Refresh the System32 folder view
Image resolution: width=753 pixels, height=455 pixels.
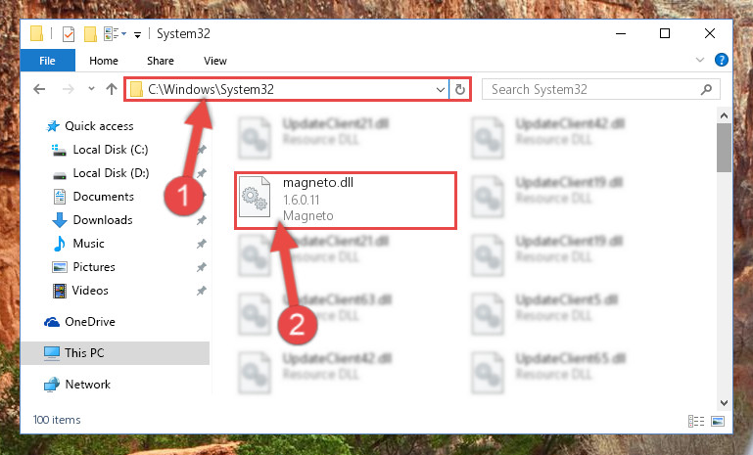[x=459, y=90]
